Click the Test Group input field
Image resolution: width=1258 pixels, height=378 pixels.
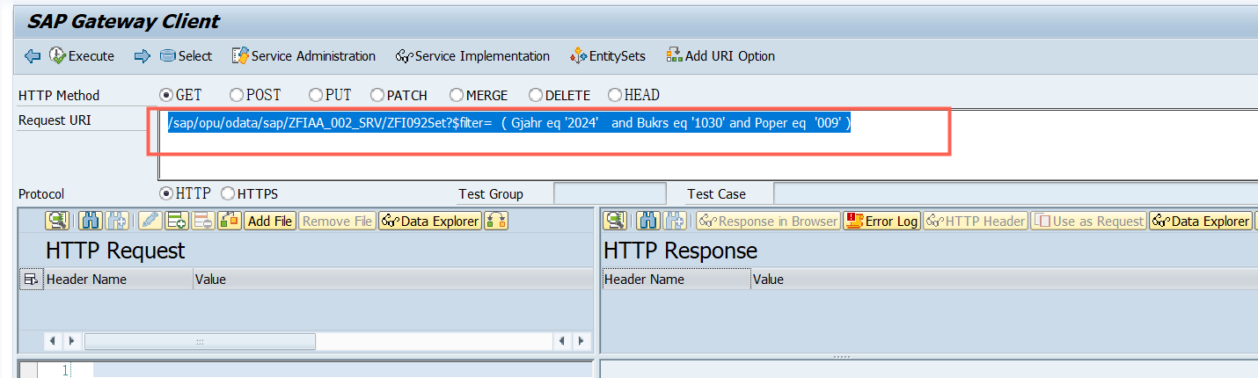tap(610, 193)
